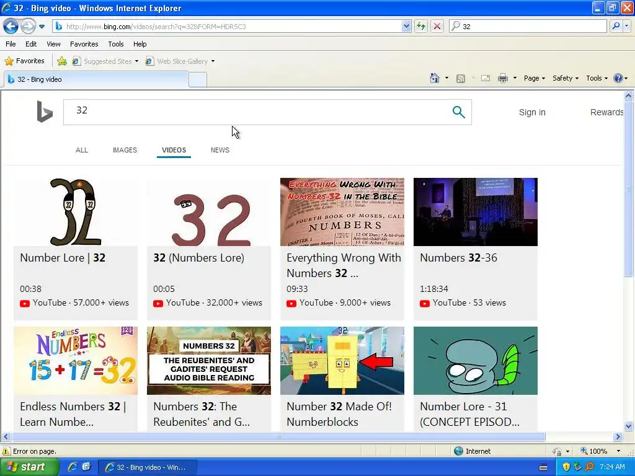Click the Refresh page icon

(421, 26)
